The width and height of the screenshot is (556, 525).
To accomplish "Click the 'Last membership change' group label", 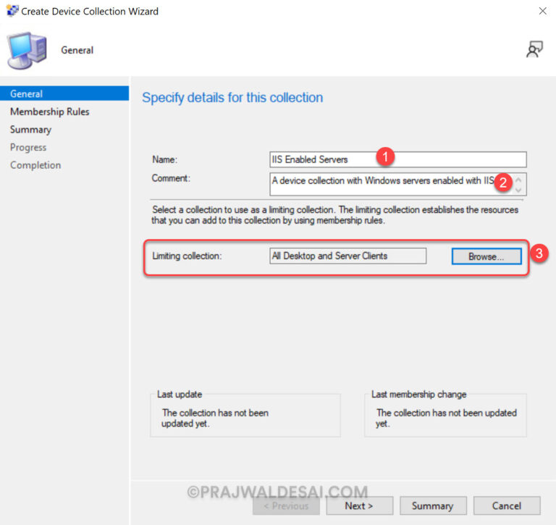I will pyautogui.click(x=418, y=394).
